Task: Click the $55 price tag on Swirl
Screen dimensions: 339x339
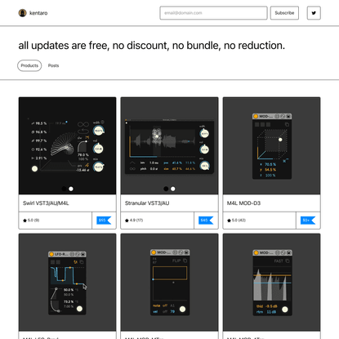Action: 104,220
